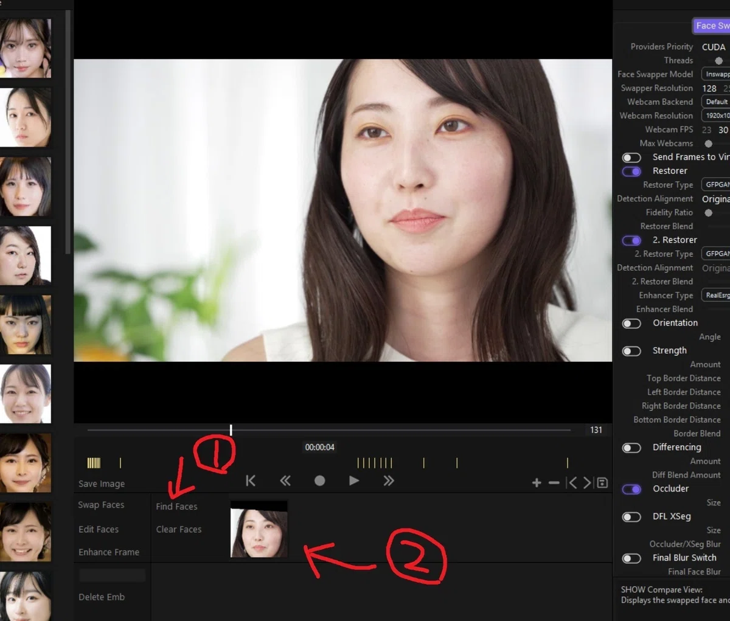Toggle Send Frames to Virtual Camera switch
This screenshot has height=621, width=730.
point(631,158)
